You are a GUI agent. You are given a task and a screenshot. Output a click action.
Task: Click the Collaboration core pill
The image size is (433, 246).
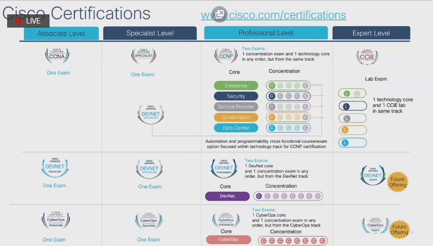(x=236, y=117)
